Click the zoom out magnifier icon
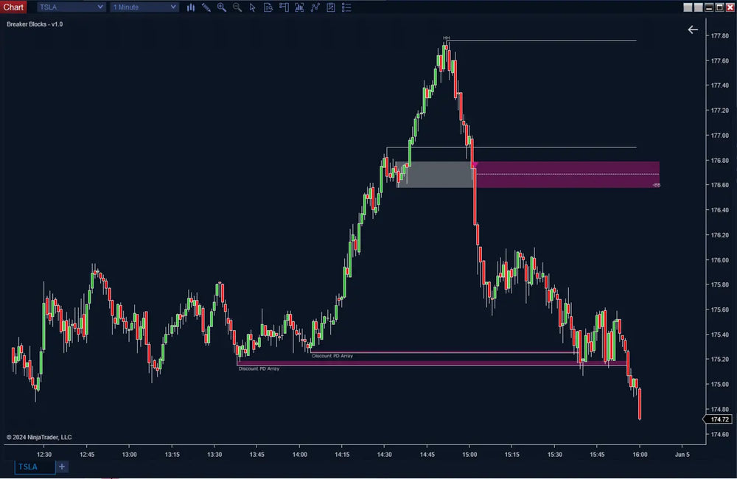The height and width of the screenshot is (479, 737). [237, 7]
